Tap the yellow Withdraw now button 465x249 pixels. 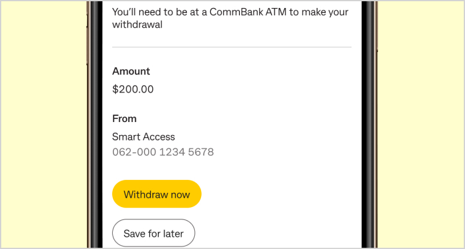(157, 194)
